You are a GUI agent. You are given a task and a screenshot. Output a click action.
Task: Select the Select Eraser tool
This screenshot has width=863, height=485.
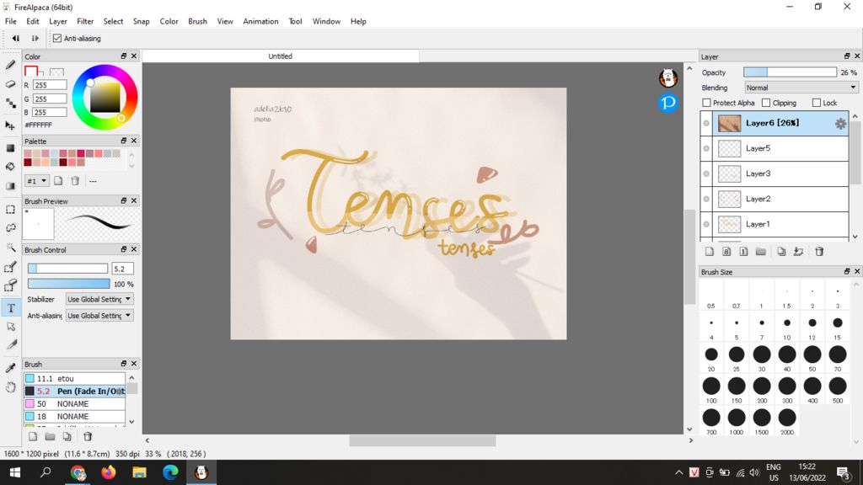[x=10, y=286]
